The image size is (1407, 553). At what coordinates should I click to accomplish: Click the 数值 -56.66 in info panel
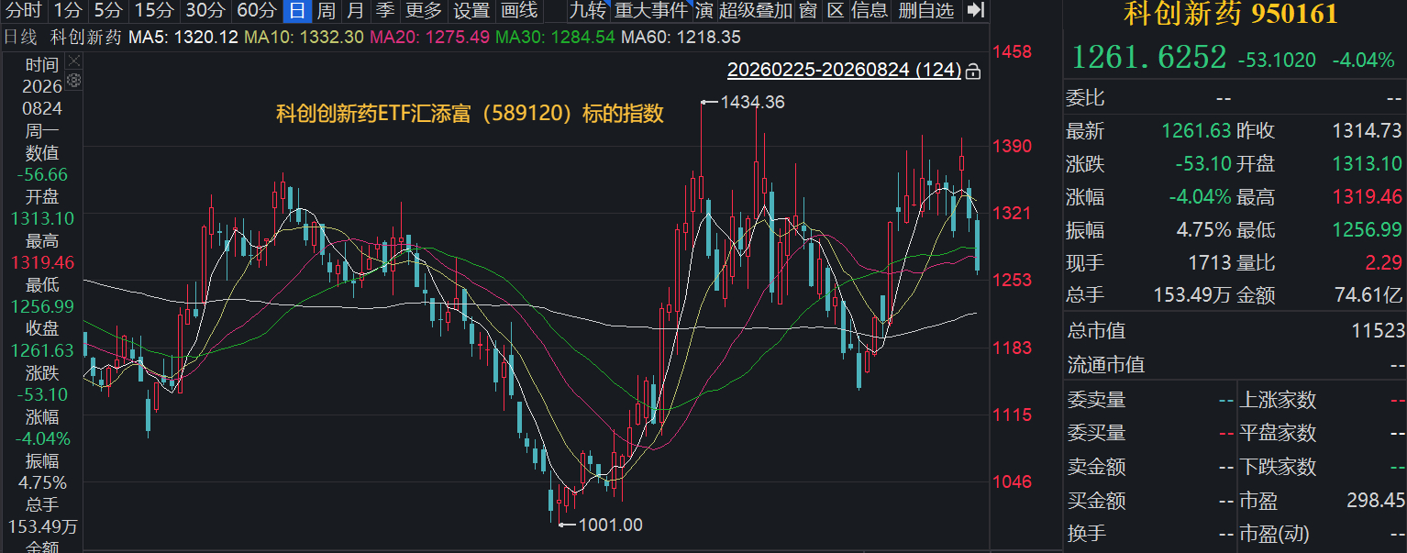[42, 174]
